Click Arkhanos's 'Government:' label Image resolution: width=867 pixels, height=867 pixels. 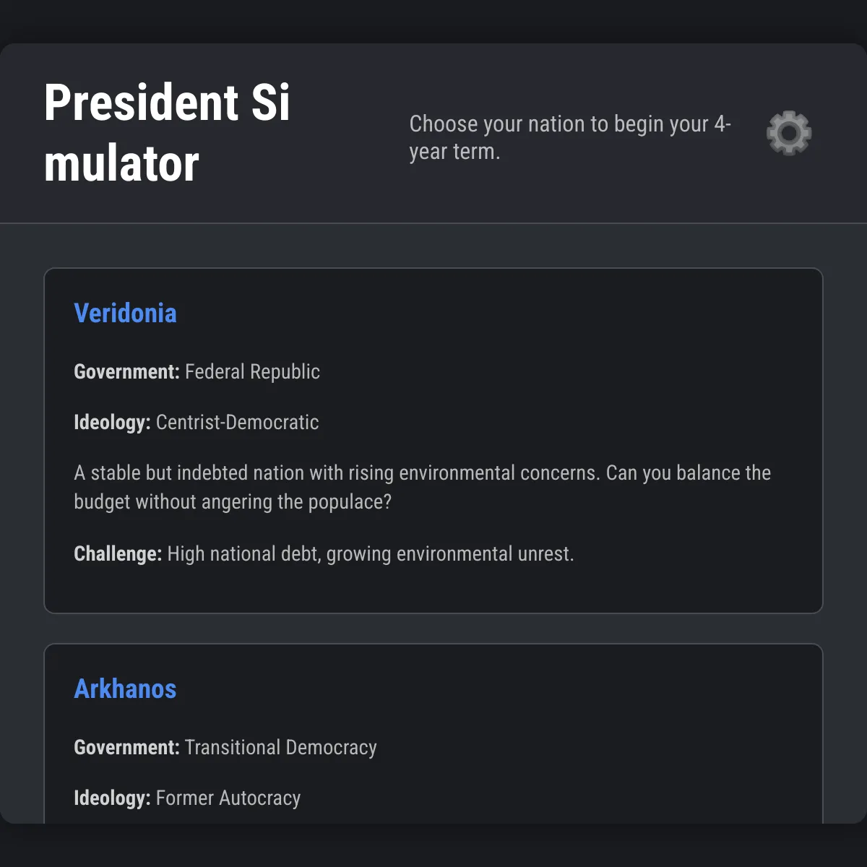point(126,748)
